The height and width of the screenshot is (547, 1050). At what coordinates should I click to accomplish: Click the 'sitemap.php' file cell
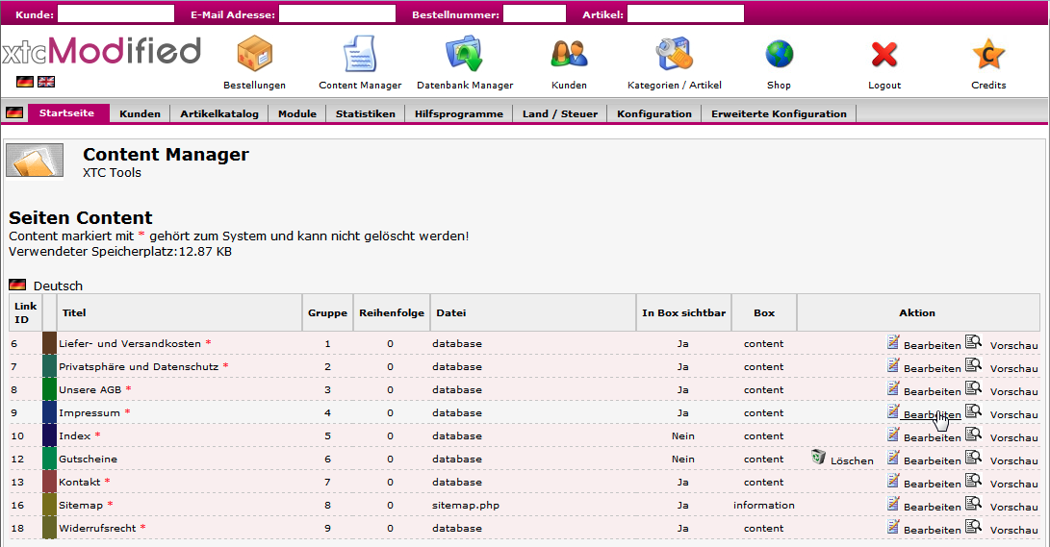pos(466,505)
